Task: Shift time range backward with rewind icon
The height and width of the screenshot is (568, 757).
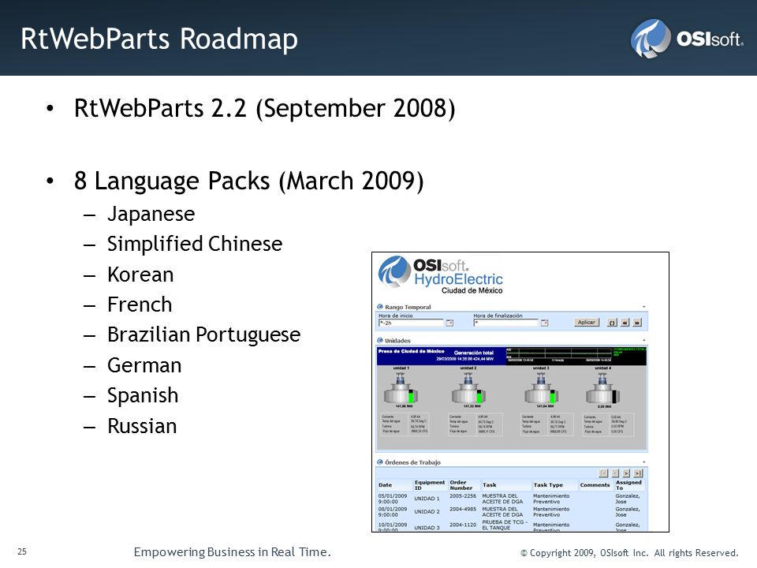Action: 625,323
